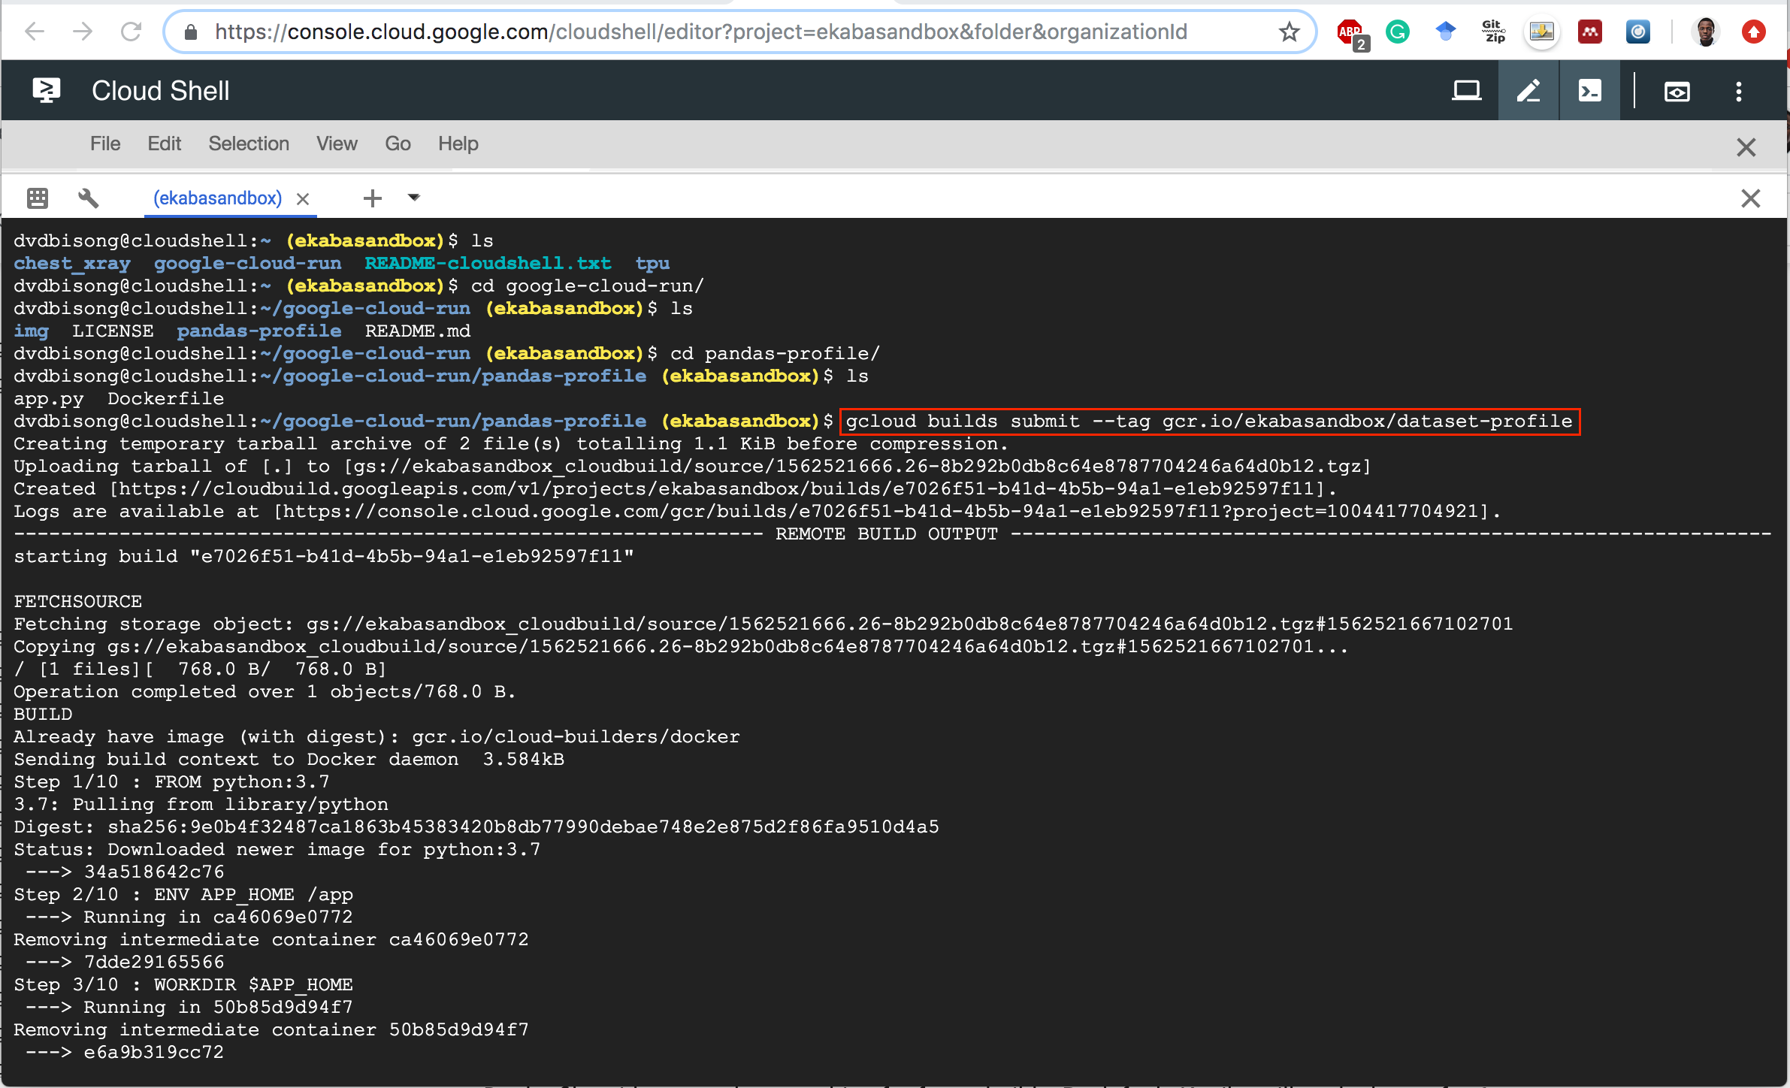Add a new terminal session with plus button
This screenshot has height=1088, width=1790.
(372, 198)
